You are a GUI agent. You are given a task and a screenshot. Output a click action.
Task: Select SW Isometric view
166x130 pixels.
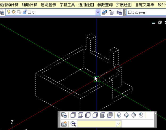point(119,115)
